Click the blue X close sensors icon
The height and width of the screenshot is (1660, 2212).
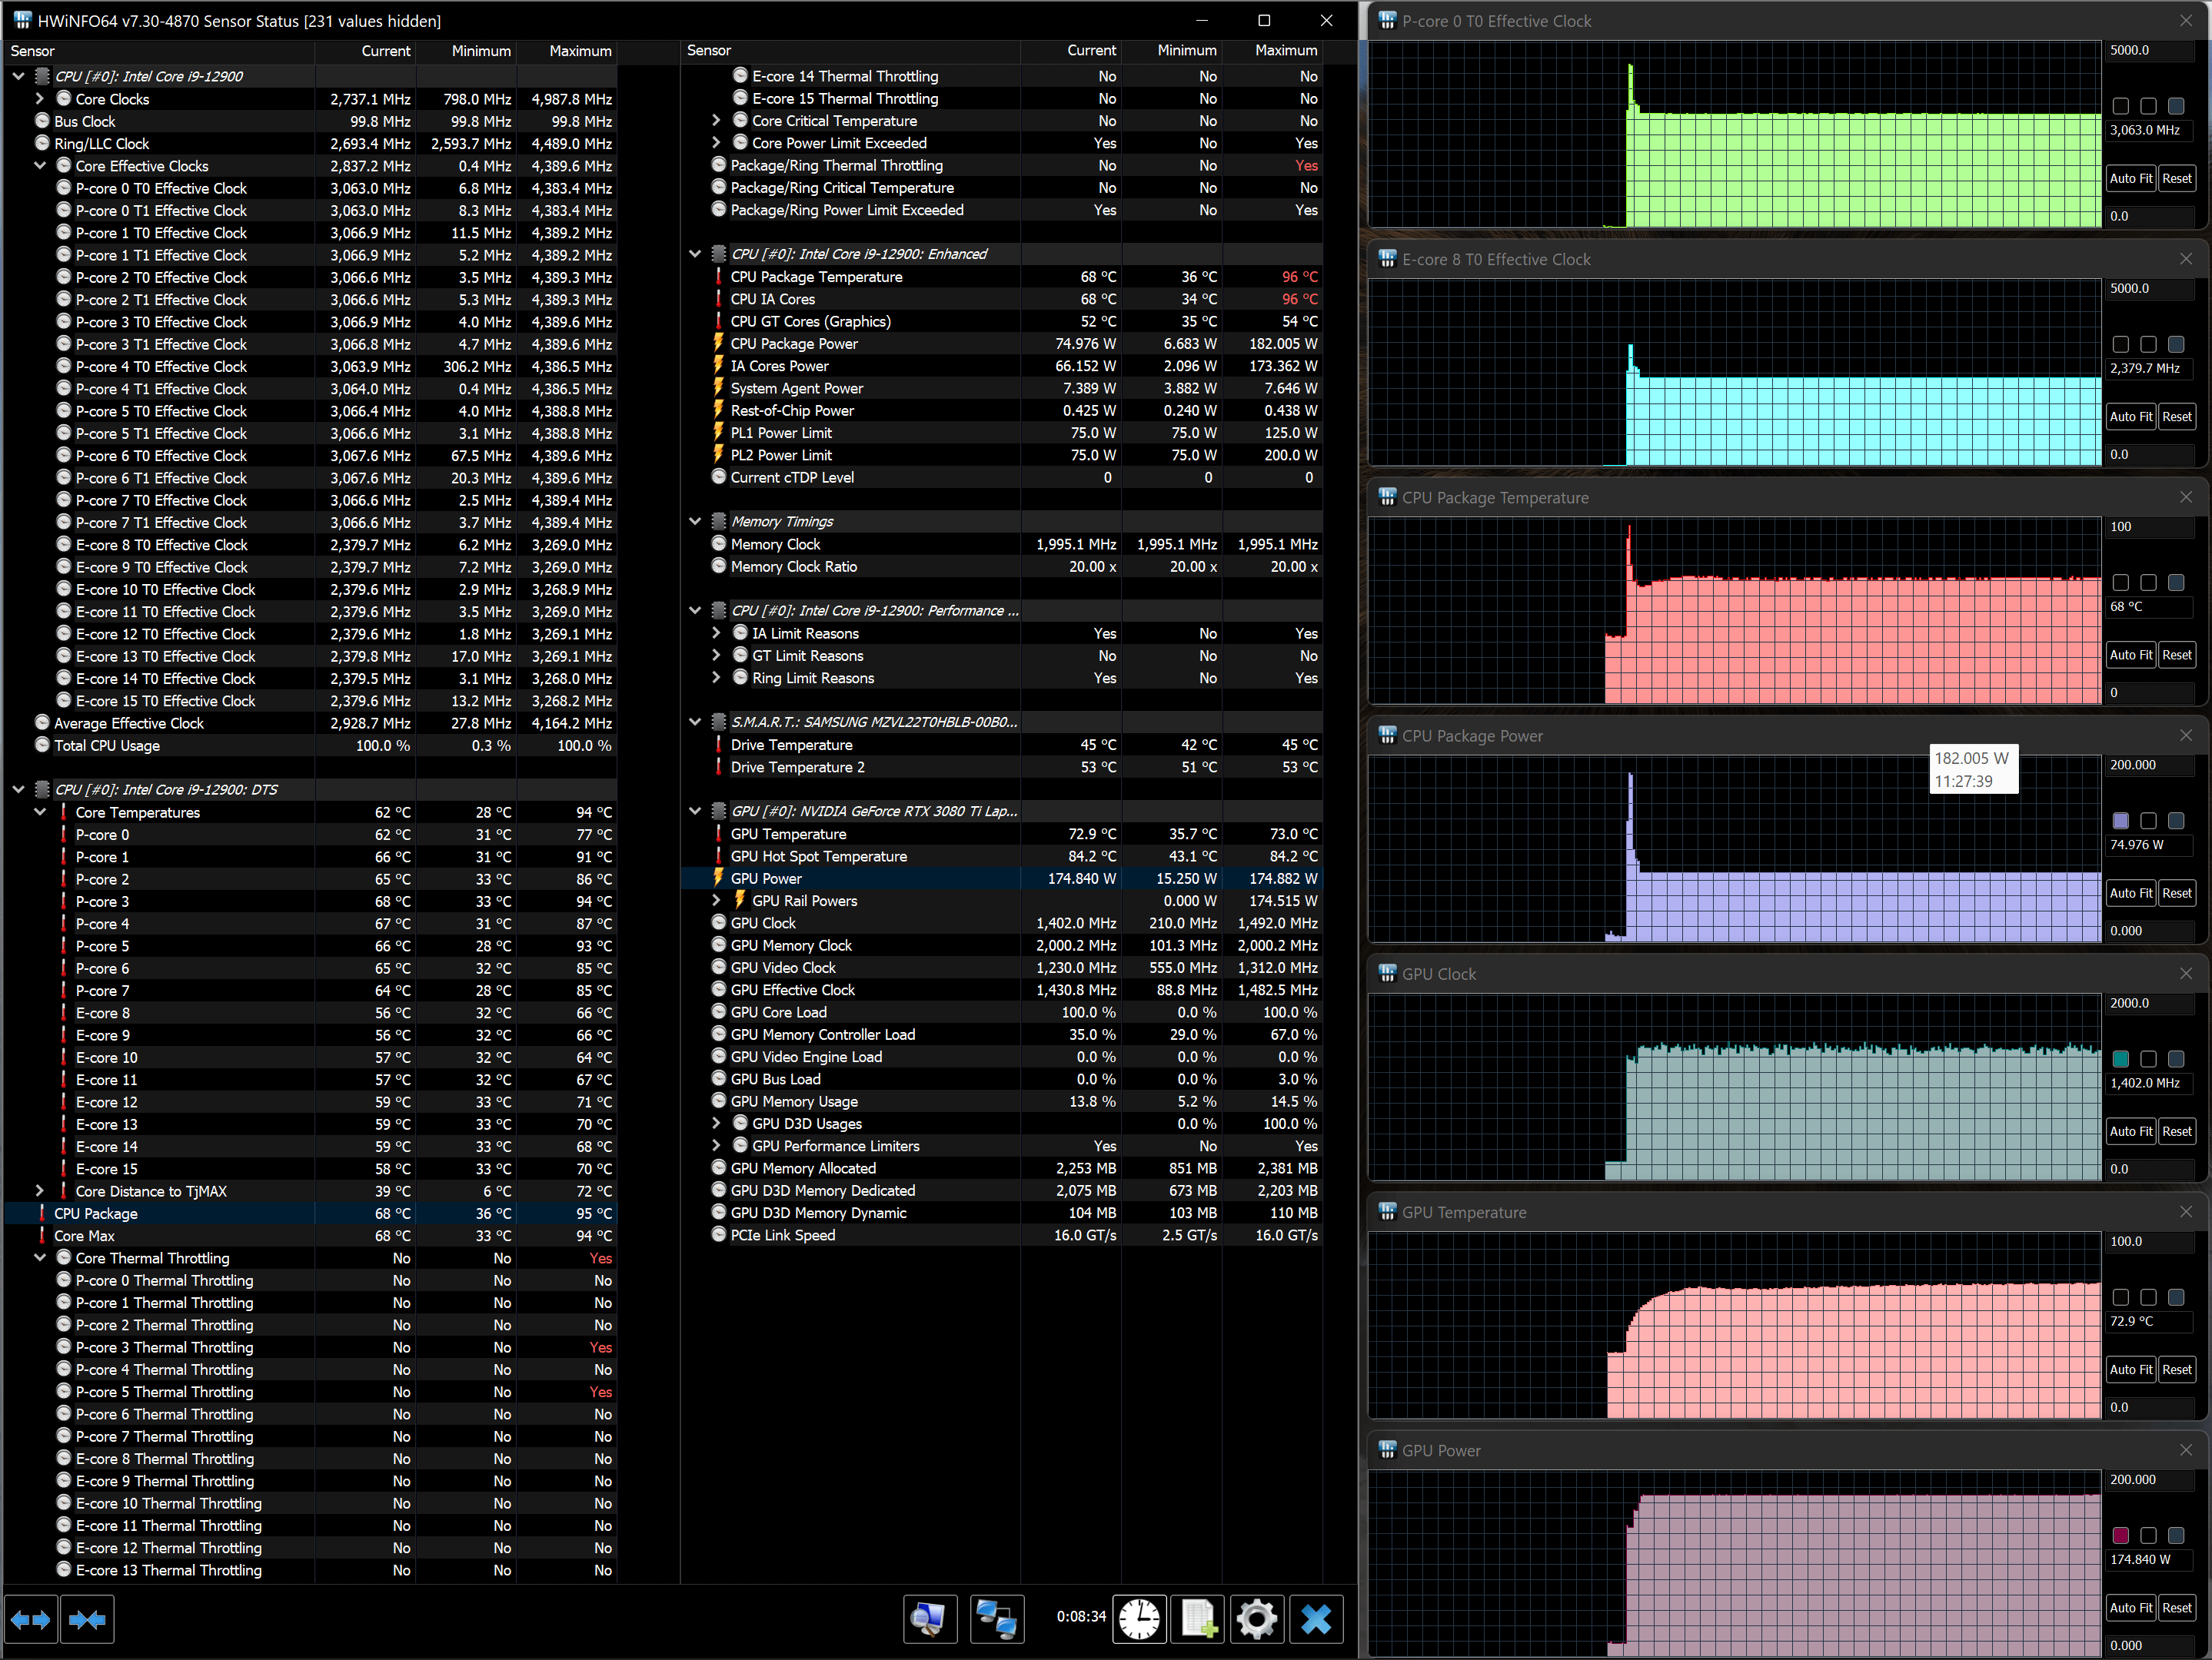tap(1316, 1618)
